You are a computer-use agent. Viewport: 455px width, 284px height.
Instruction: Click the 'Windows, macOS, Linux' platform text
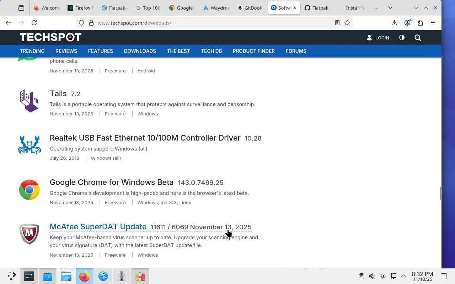pyautogui.click(x=164, y=202)
